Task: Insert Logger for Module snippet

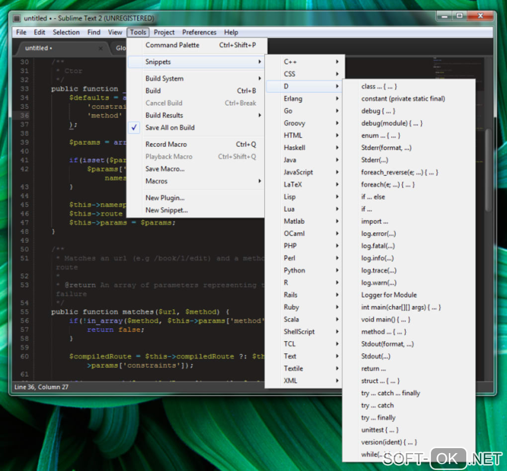Action: 409,295
